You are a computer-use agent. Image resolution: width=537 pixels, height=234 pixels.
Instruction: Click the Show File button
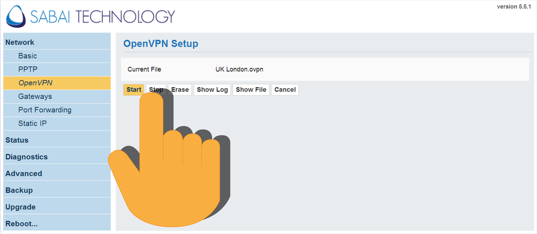251,90
